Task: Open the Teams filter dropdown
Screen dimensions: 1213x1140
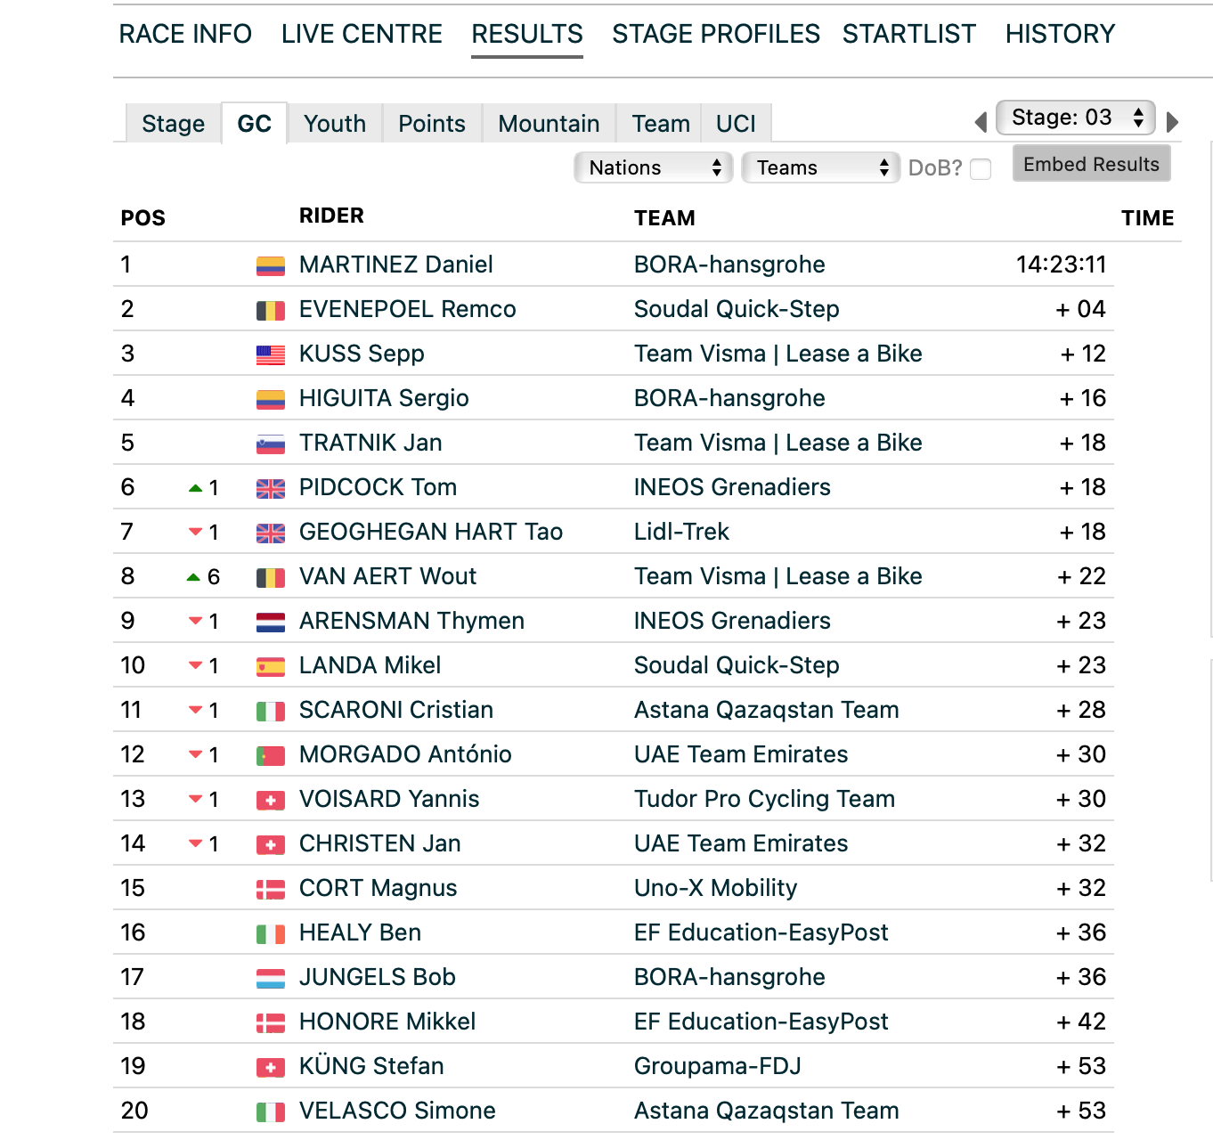Action: tap(821, 167)
